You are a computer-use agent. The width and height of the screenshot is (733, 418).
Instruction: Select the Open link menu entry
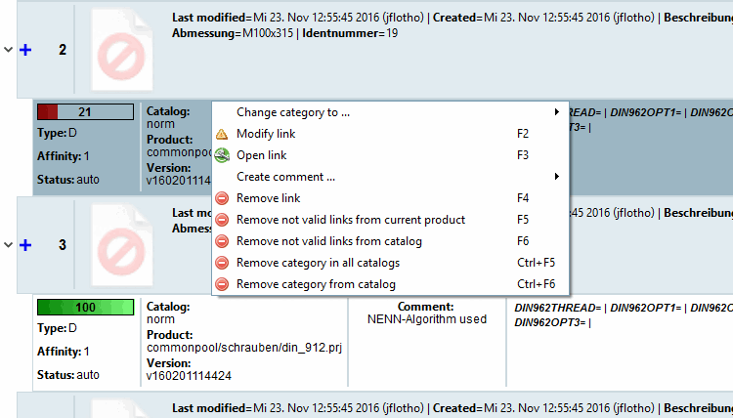262,155
